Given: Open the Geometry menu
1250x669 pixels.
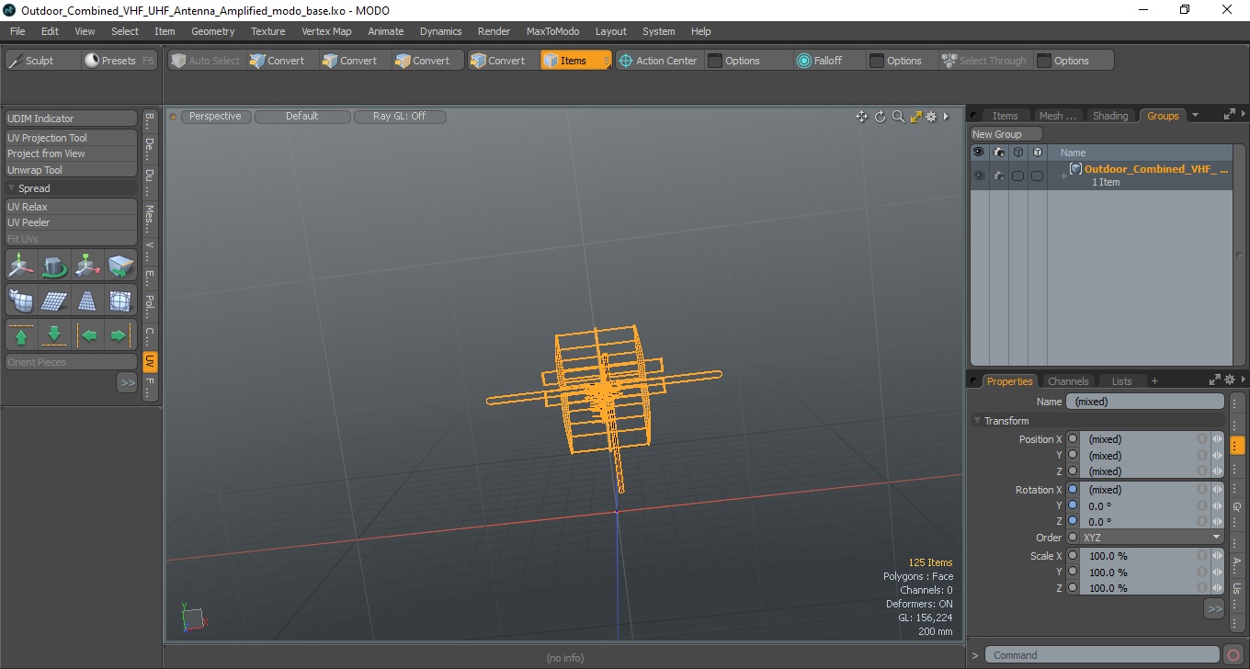Looking at the screenshot, I should (x=212, y=31).
